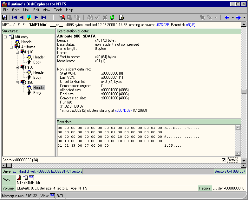Viewport: 248px width, 200px height.
Task: Collapse the Attributes tree node
Action: coord(11,47)
